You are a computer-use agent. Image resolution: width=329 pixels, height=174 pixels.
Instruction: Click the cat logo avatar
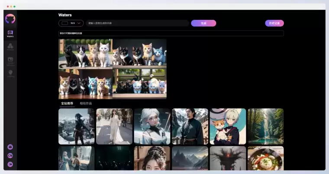(x=10, y=19)
